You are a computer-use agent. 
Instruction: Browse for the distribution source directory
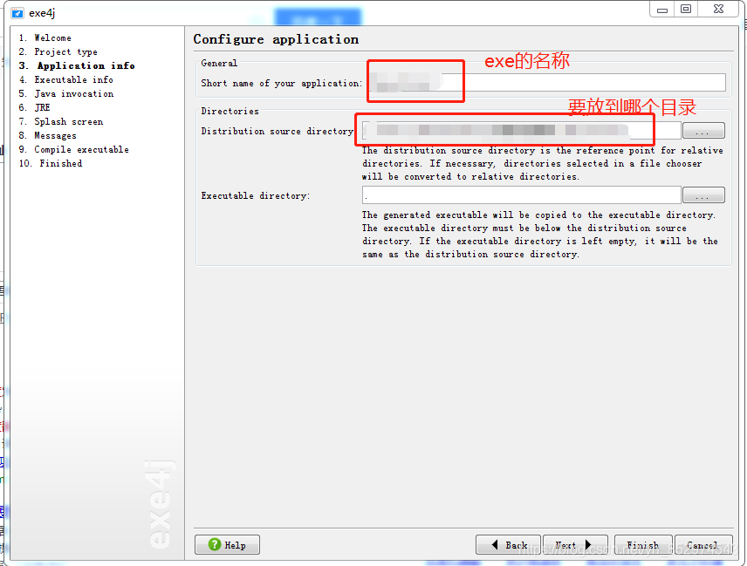tap(703, 131)
